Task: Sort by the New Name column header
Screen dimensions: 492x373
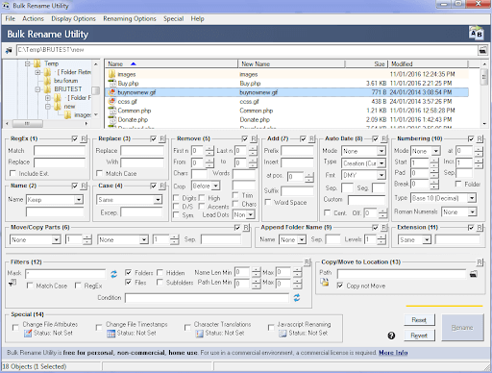Action: [291, 63]
